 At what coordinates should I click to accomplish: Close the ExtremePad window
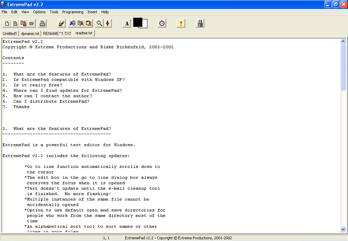click(x=344, y=4)
